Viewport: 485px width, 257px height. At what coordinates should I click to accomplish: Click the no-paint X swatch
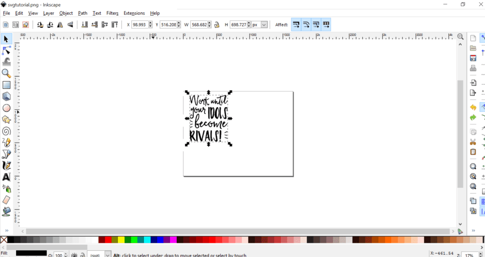coord(4,239)
